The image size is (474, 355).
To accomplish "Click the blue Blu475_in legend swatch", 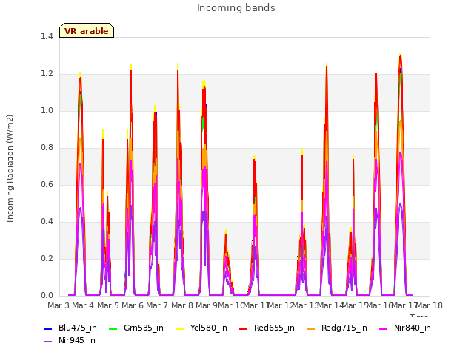I will [x=47, y=328].
